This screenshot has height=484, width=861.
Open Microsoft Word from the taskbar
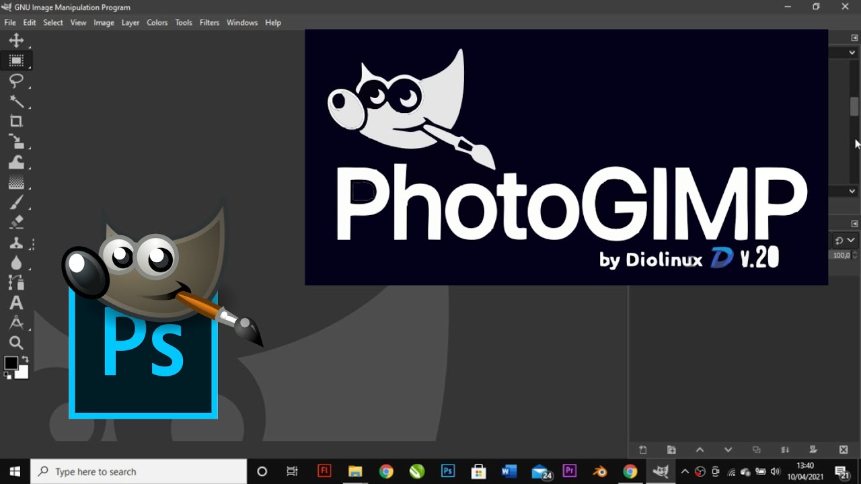pyautogui.click(x=509, y=471)
